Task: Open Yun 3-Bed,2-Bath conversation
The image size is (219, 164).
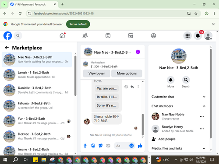Action: tap(37, 121)
